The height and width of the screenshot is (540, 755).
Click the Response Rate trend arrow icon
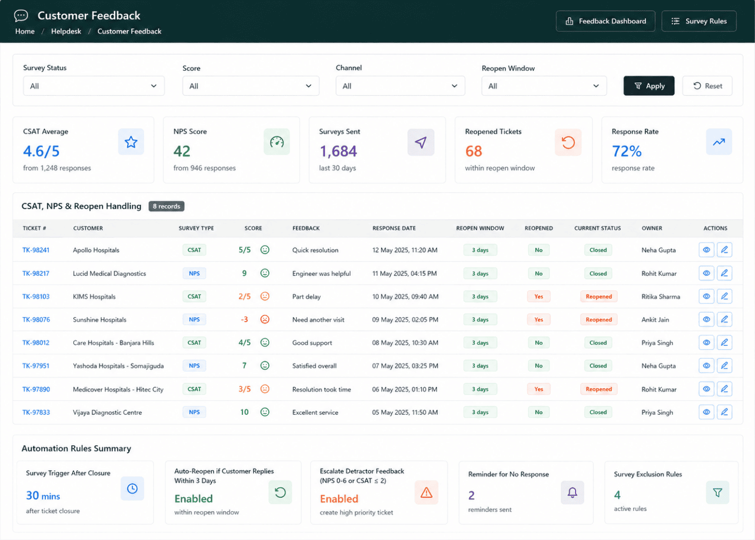click(719, 142)
